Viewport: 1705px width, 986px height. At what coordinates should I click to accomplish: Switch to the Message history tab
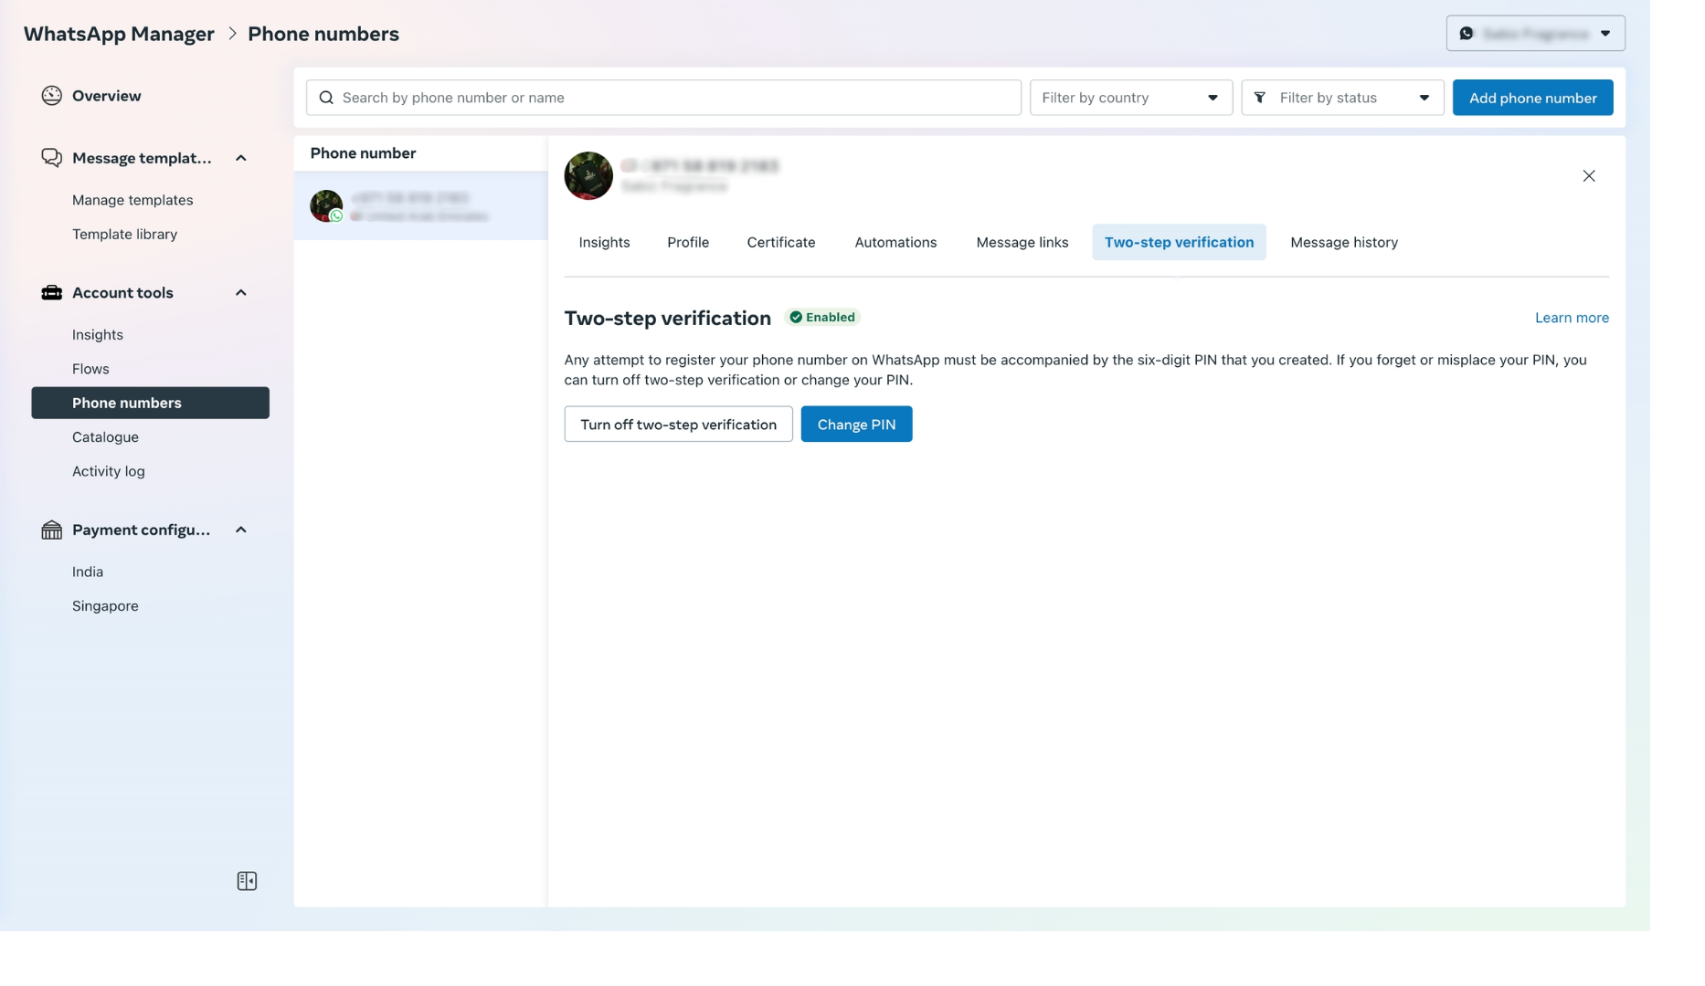tap(1344, 242)
